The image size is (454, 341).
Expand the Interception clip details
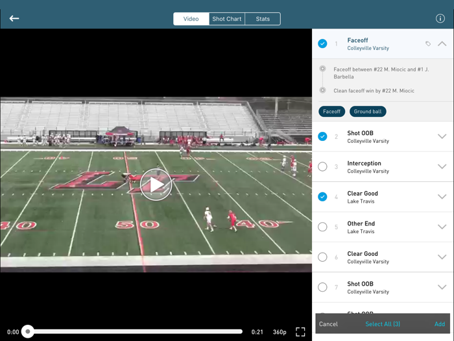(x=442, y=166)
